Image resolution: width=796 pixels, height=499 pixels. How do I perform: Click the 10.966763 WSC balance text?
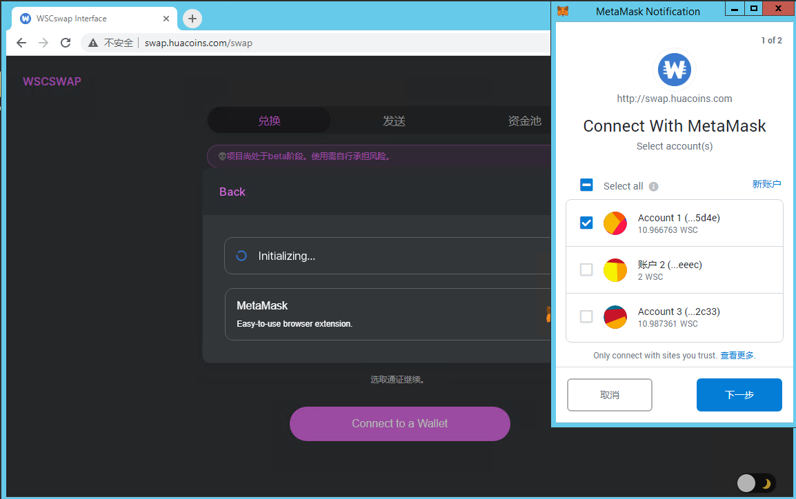[x=668, y=230]
